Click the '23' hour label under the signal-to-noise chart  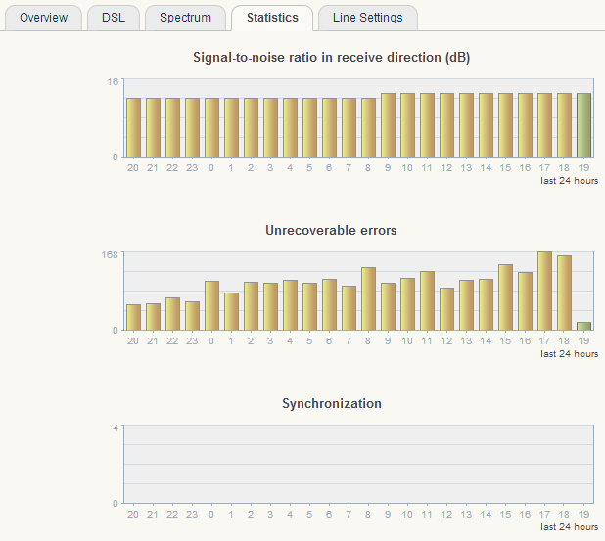click(192, 168)
